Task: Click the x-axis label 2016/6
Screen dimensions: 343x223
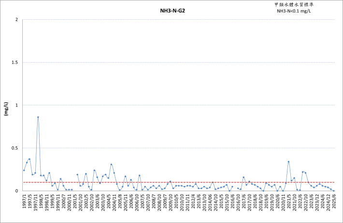Action: point(233,202)
